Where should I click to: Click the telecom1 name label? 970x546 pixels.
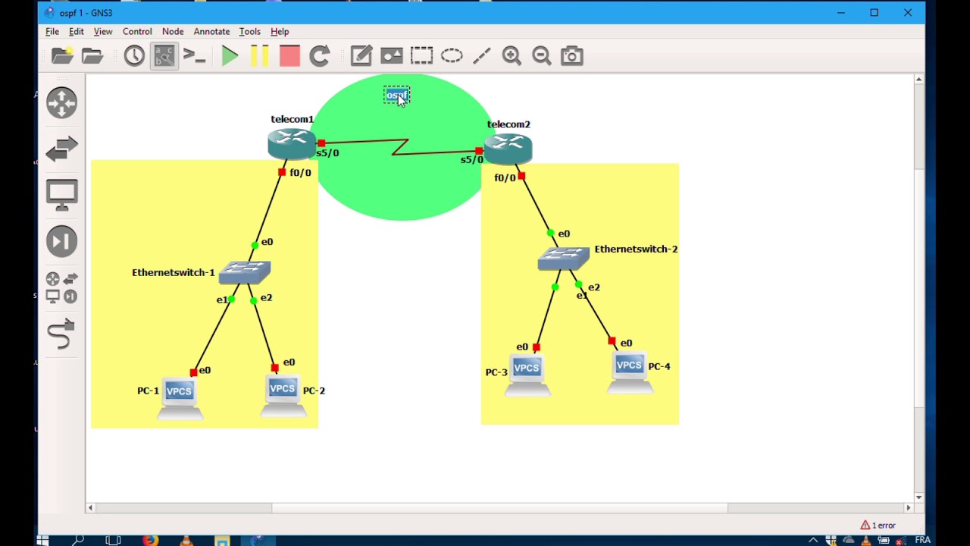292,119
